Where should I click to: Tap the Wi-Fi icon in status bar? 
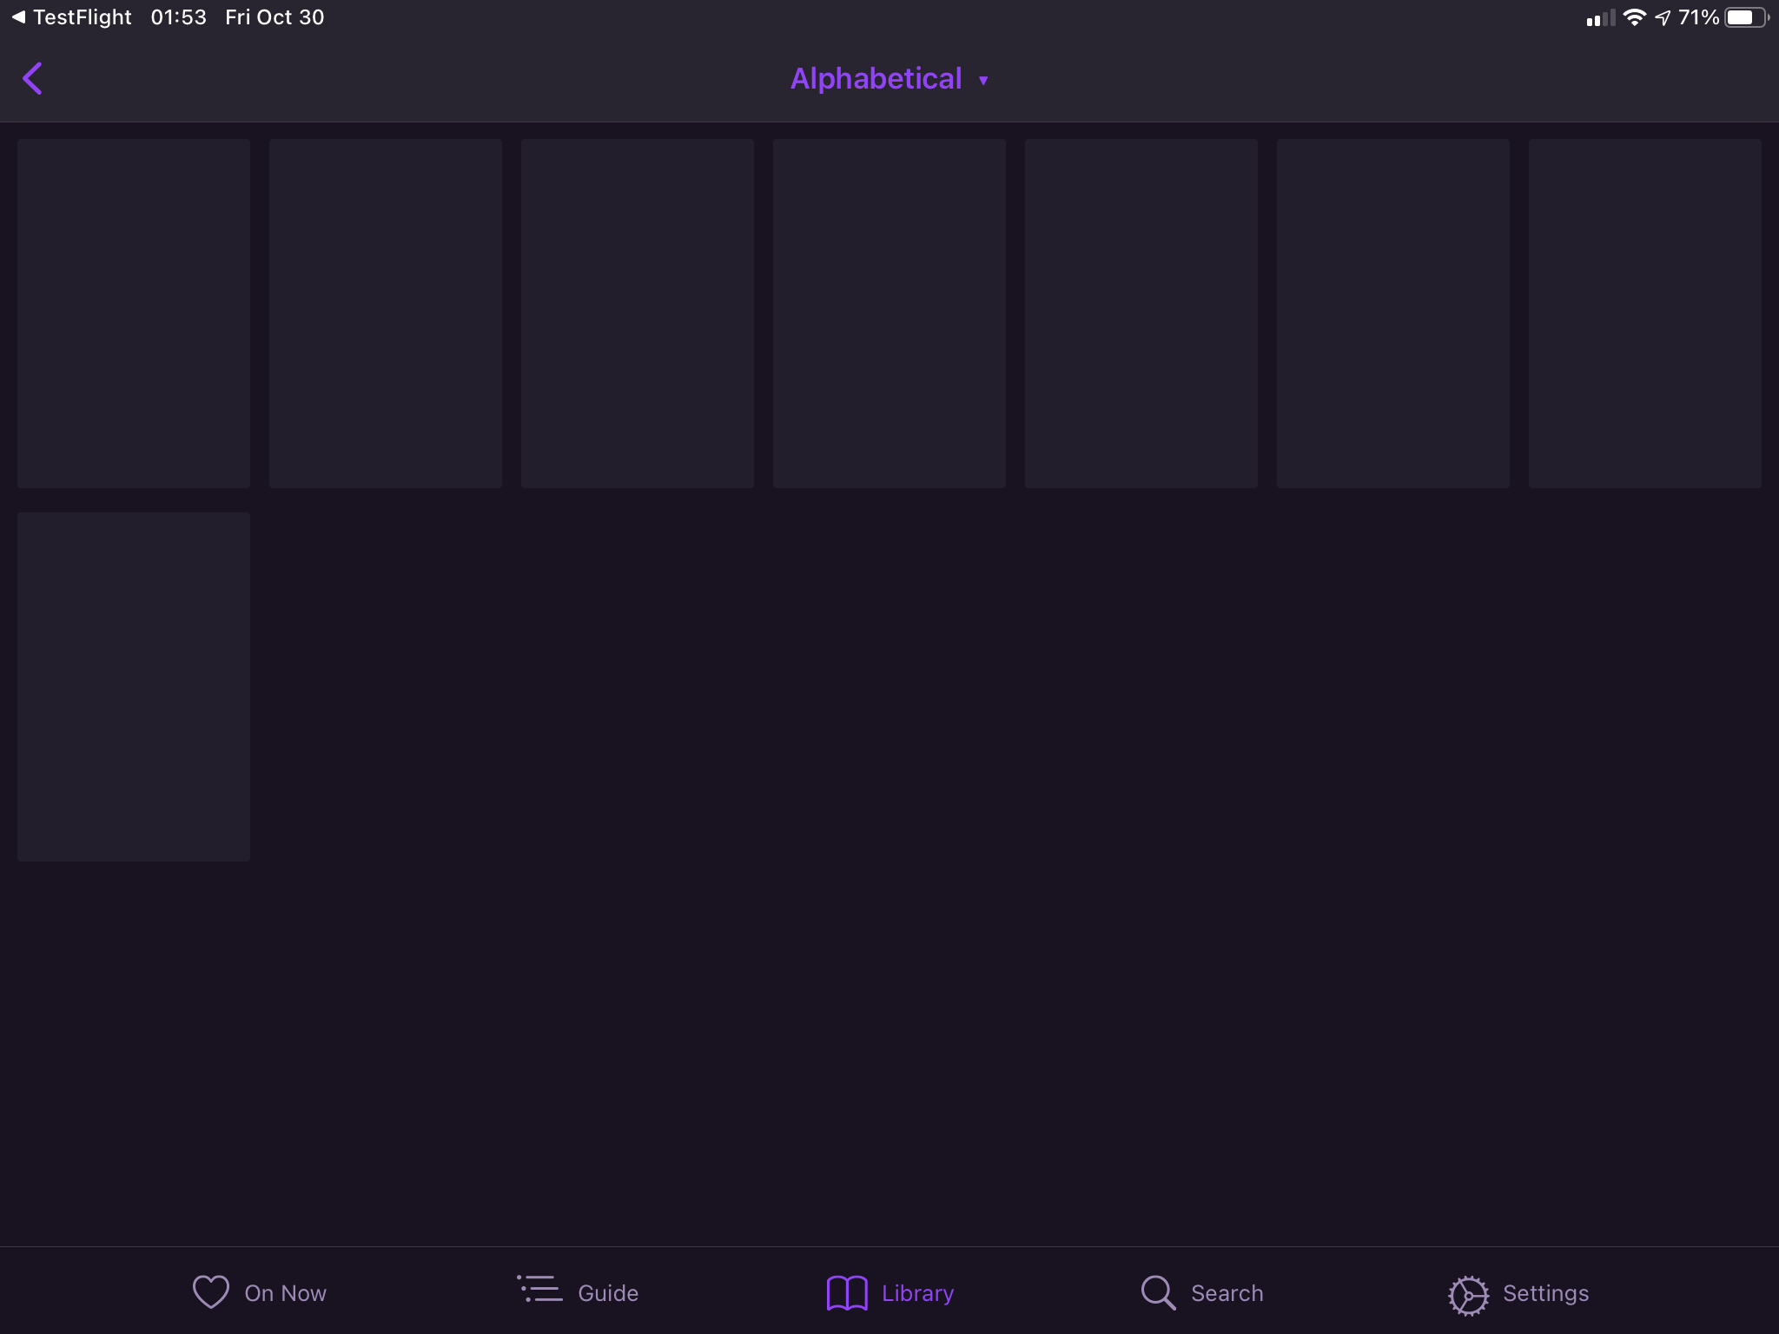pyautogui.click(x=1634, y=17)
